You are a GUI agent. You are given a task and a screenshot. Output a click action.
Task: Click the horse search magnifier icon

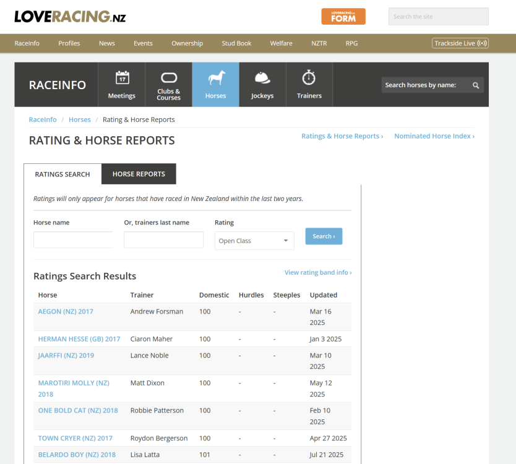click(x=475, y=85)
